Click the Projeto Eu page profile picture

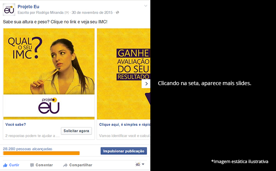coord(9,9)
